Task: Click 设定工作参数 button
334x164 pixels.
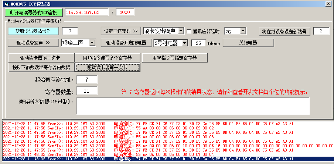Action: click(121, 31)
